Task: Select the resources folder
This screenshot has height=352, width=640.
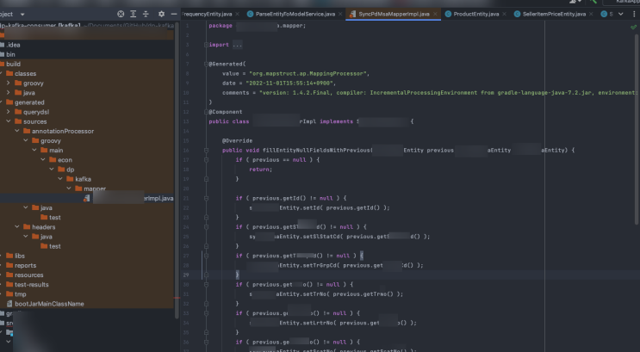Action: pos(28,275)
